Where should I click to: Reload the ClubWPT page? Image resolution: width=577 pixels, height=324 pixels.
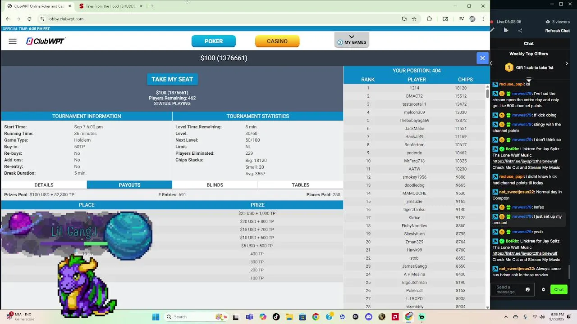click(x=29, y=19)
